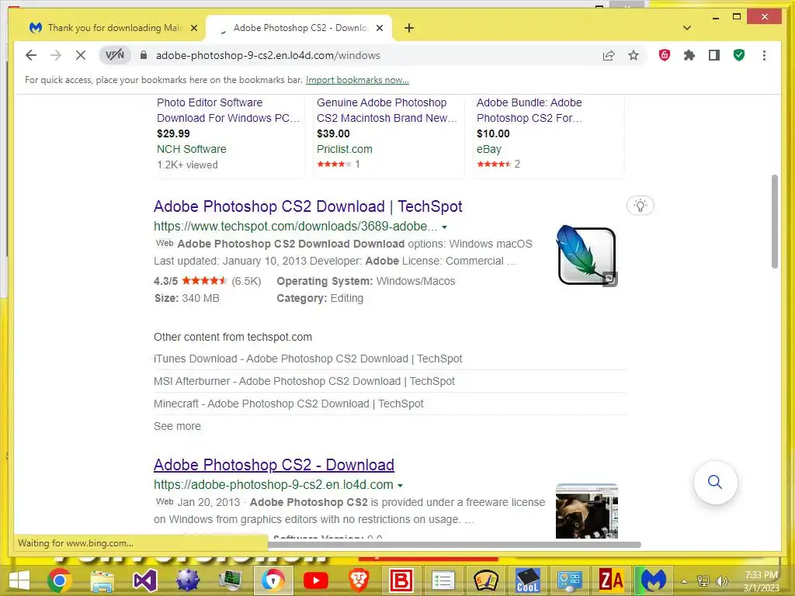795x596 pixels.
Task: Go back to the previous page
Action: 31,55
